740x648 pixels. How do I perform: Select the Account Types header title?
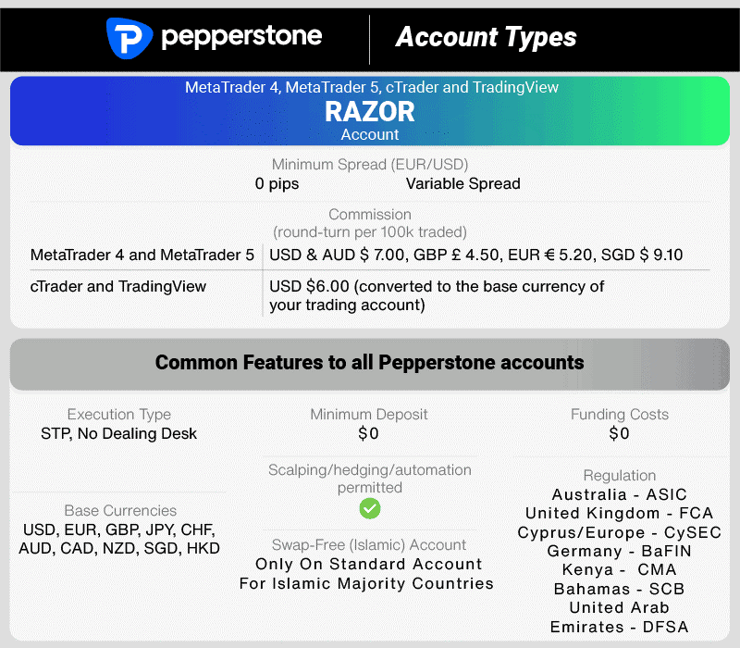(486, 37)
